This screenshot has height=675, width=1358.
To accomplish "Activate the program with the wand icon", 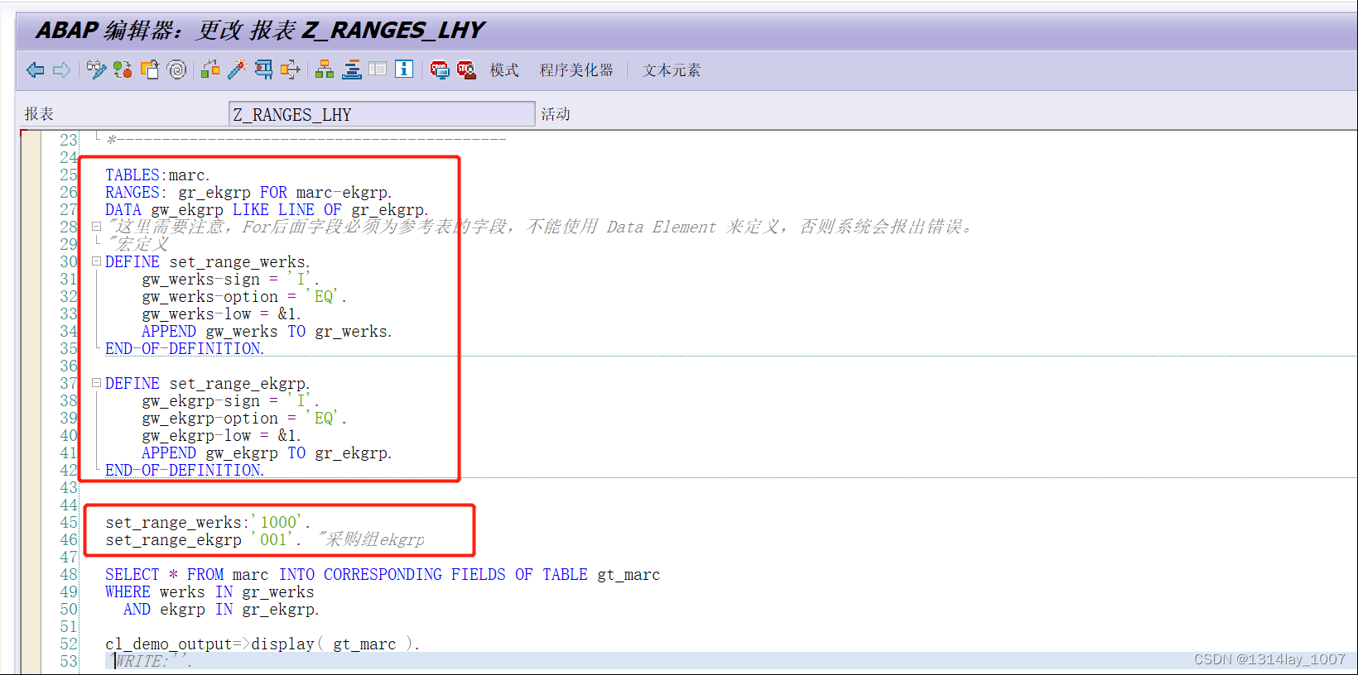I will click(x=237, y=70).
